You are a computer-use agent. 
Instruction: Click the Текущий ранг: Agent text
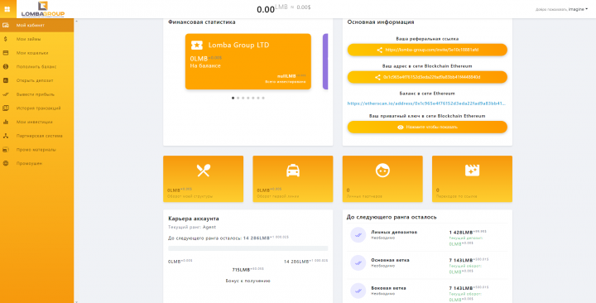[192, 227]
